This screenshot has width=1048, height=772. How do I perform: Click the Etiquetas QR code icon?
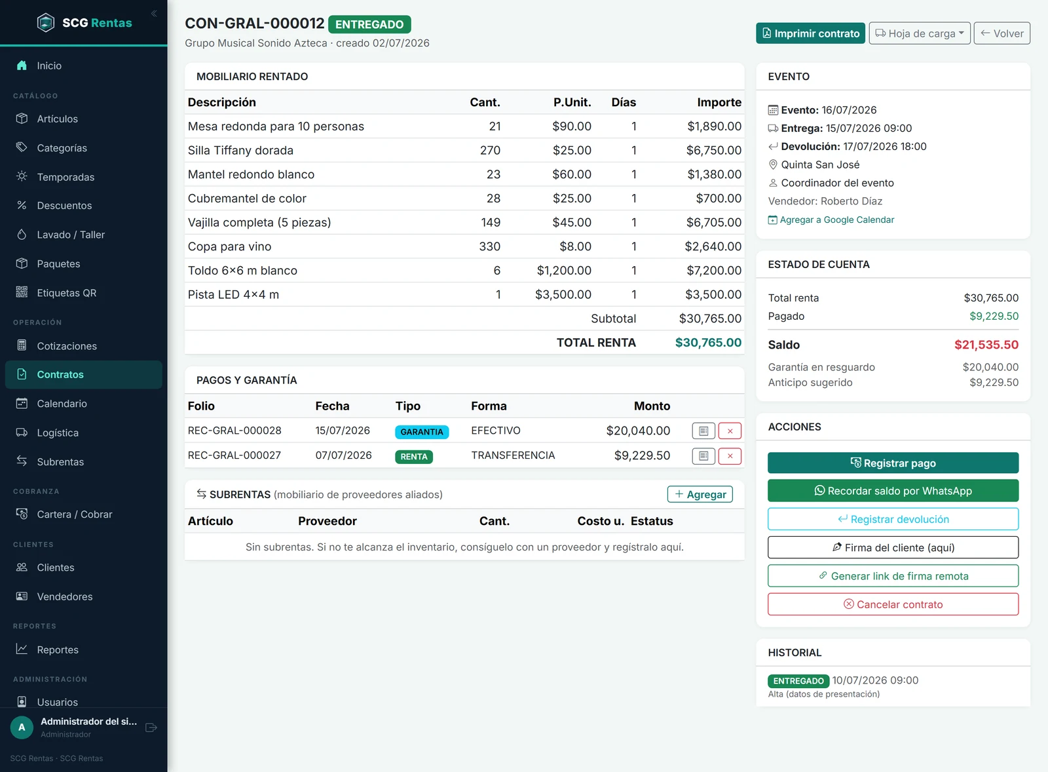pyautogui.click(x=22, y=292)
